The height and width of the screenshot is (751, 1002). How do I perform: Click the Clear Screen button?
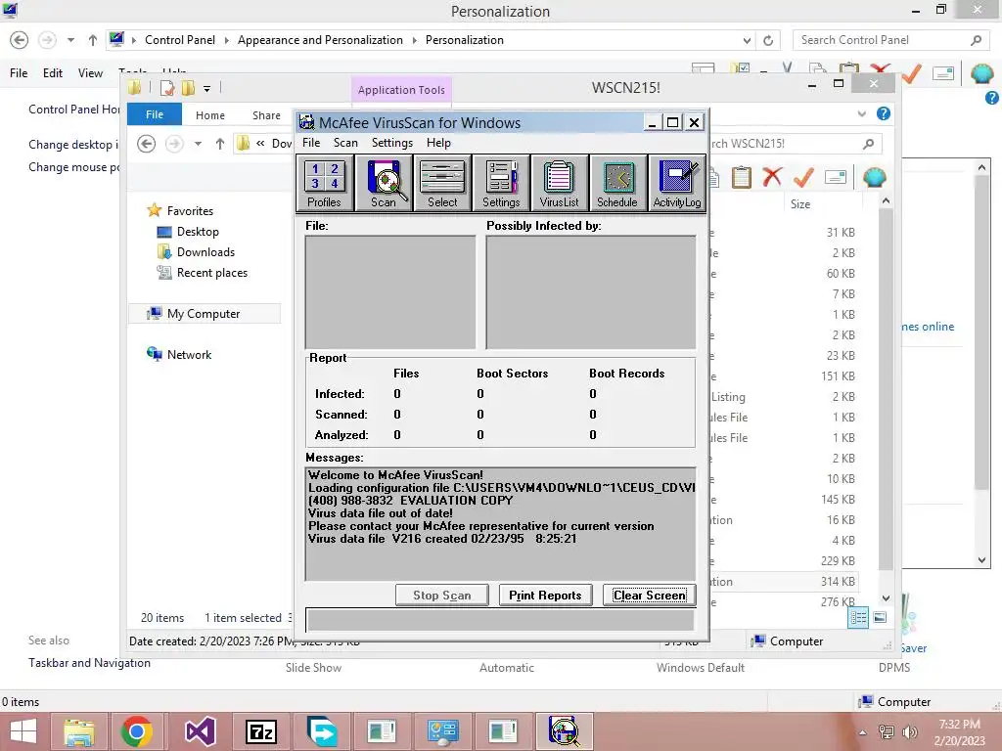(x=650, y=596)
